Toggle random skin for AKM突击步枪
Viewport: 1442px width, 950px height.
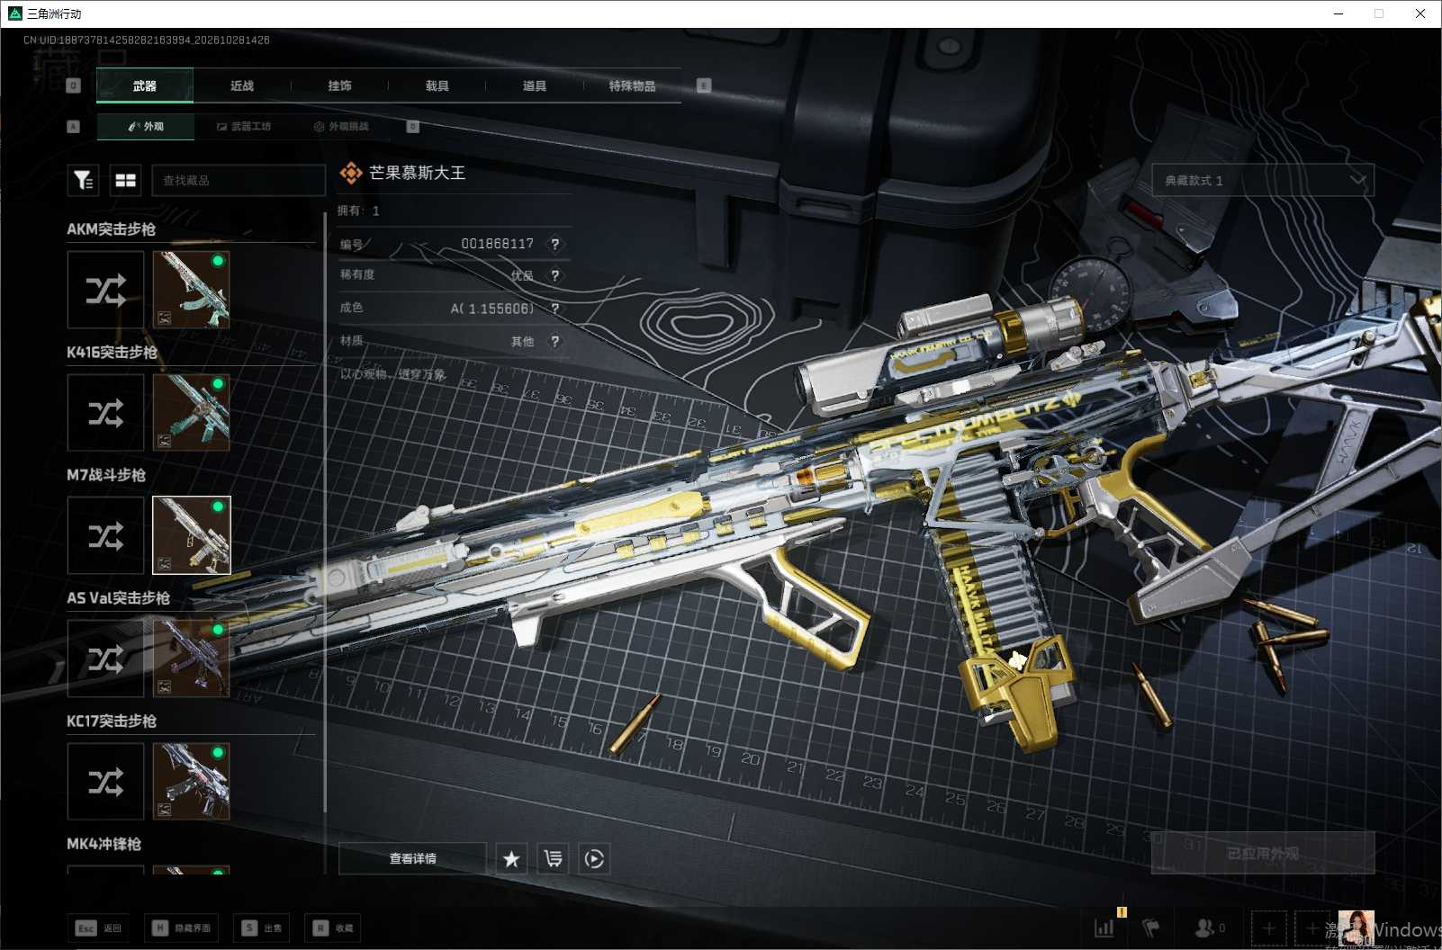pos(105,290)
